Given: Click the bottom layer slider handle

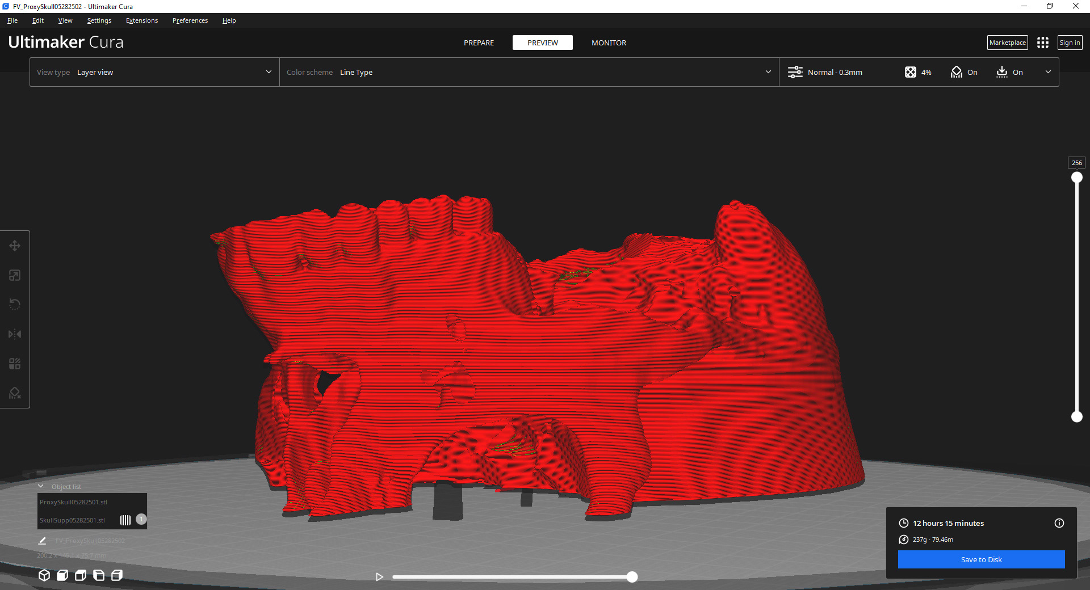Looking at the screenshot, I should (1077, 417).
